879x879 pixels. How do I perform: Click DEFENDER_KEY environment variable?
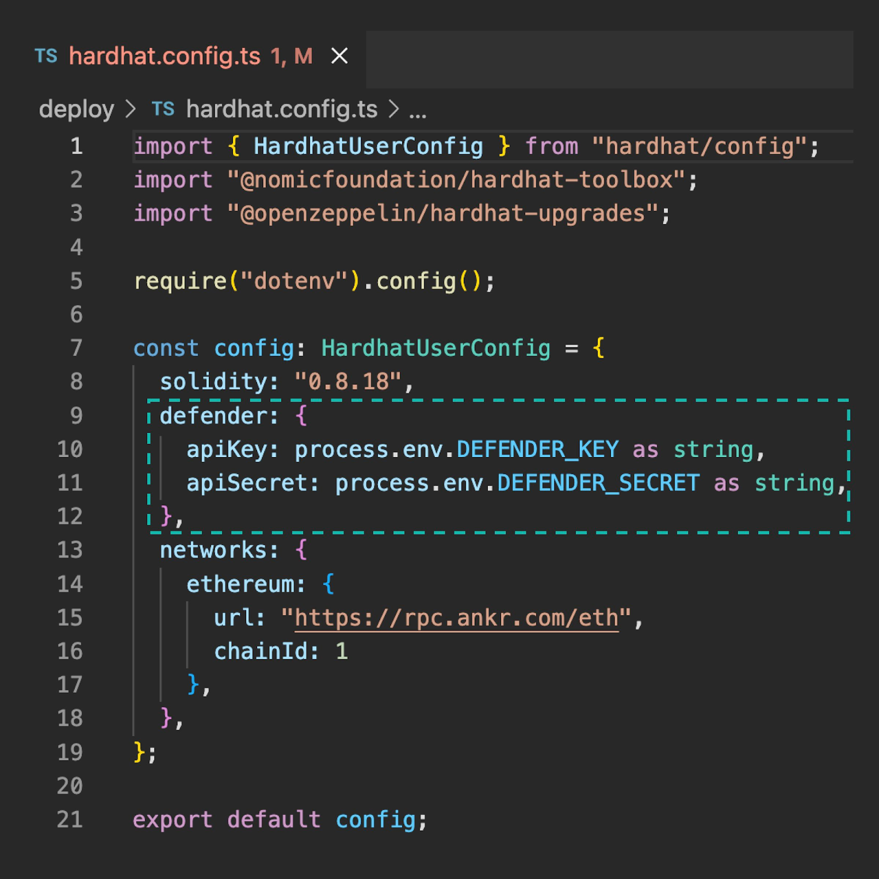(537, 450)
